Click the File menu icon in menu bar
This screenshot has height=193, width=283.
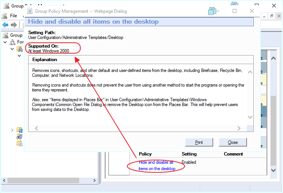point(5,16)
